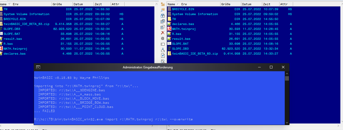
Task: Click the move files icon
Action: 162,27
